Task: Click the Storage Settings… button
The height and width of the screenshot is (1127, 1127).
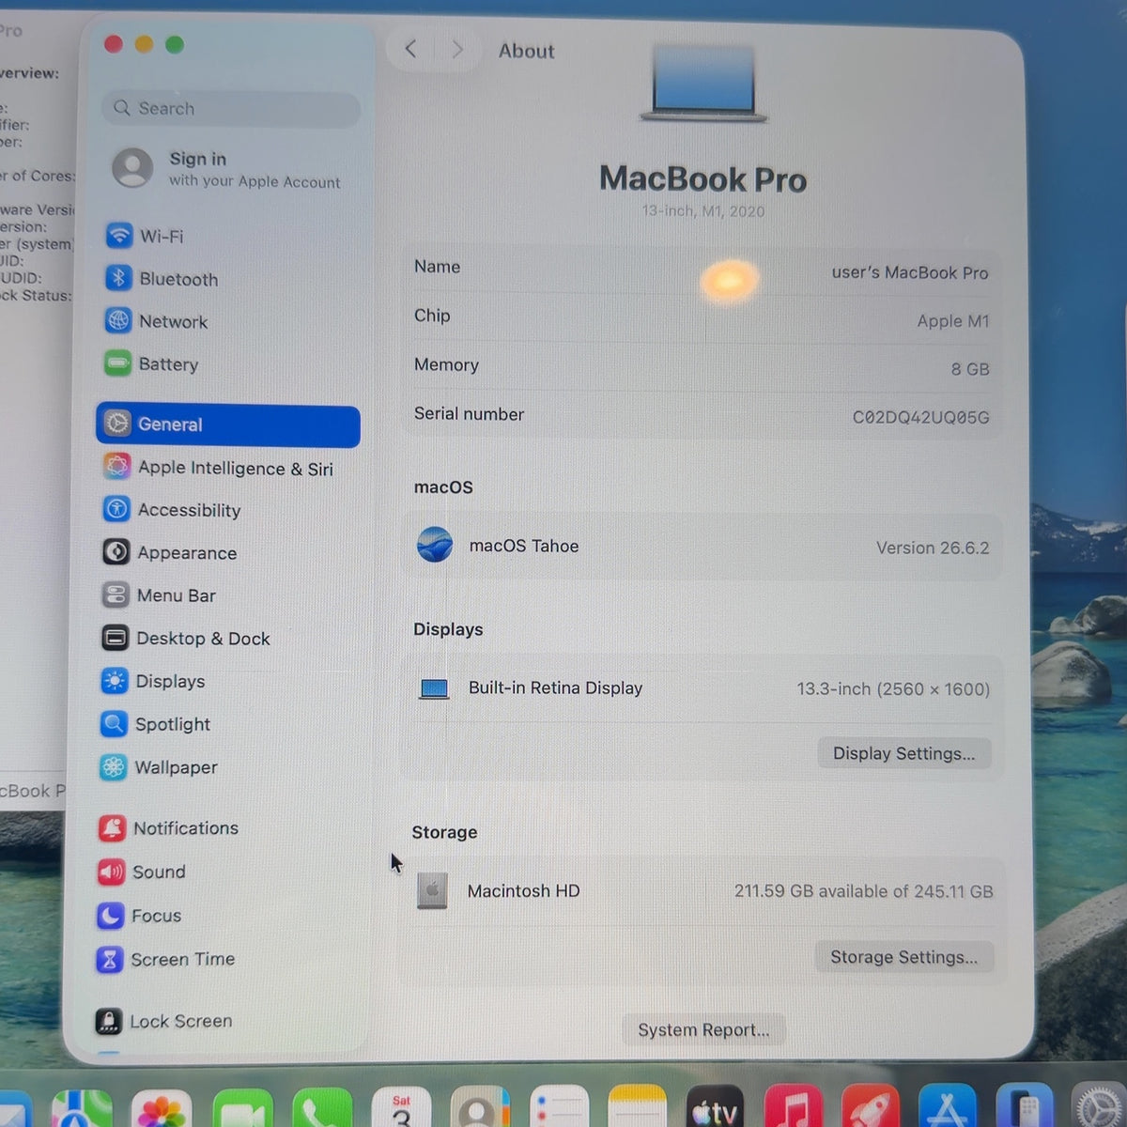Action: [x=904, y=957]
